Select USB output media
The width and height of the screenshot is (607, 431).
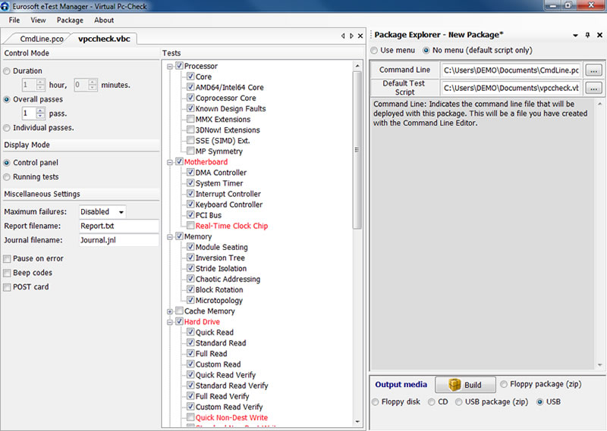click(540, 402)
